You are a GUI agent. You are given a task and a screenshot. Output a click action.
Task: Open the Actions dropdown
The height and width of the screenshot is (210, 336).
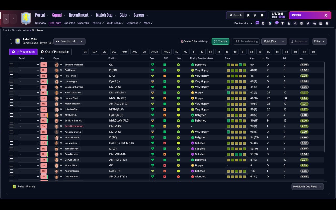(299, 41)
